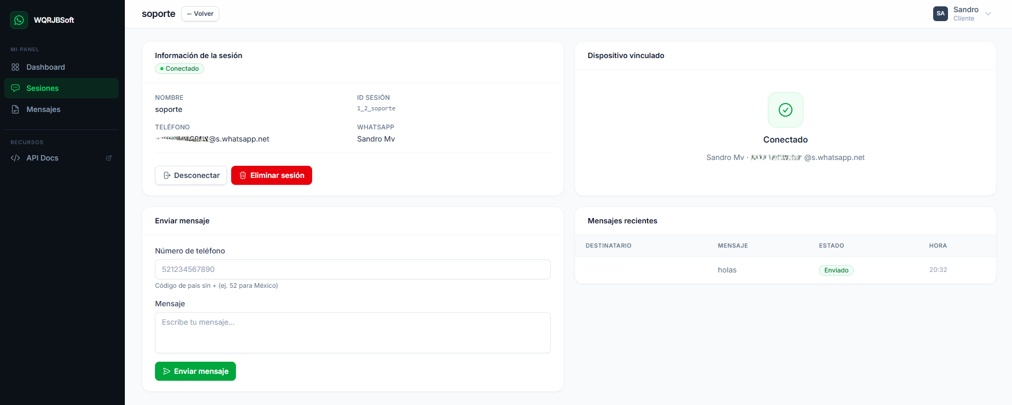Viewport: 1012px width, 405px height.
Task: Click the red Eliminar sesión button
Action: [x=271, y=175]
